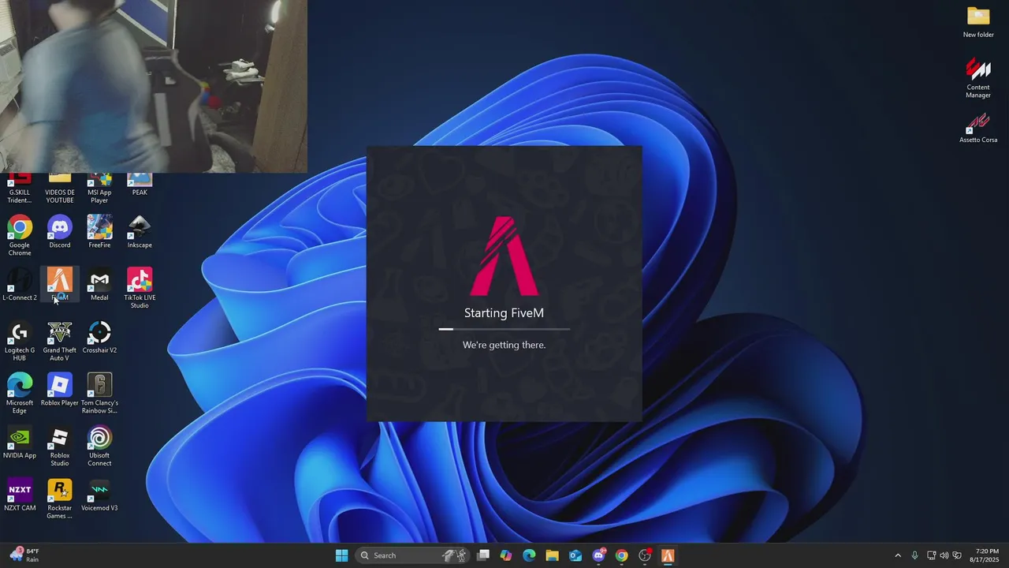Viewport: 1009px width, 568px height.
Task: Select the G.SKILL Trident shortcut
Action: 20,188
